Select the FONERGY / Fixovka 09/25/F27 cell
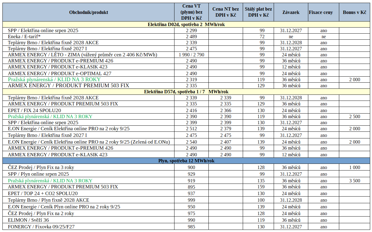The width and height of the screenshot is (372, 232). [41, 227]
